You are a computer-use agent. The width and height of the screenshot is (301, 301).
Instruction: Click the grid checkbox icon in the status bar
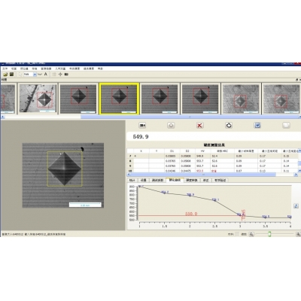point(237,234)
